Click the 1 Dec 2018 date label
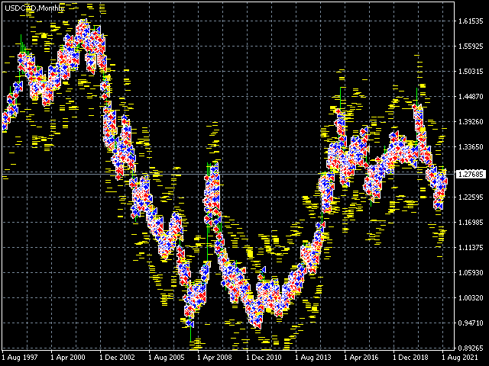 click(x=411, y=358)
